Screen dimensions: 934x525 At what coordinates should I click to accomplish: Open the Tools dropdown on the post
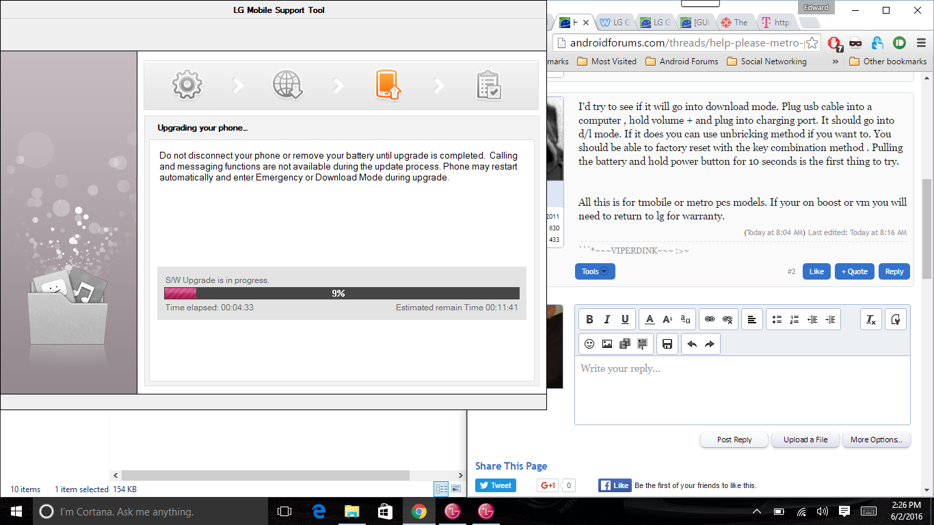click(595, 271)
